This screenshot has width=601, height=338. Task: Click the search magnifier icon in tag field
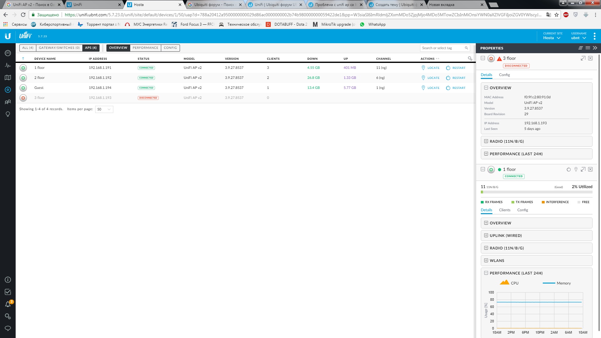click(466, 48)
